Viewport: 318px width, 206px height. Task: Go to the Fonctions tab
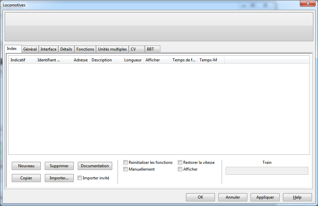pyautogui.click(x=85, y=49)
